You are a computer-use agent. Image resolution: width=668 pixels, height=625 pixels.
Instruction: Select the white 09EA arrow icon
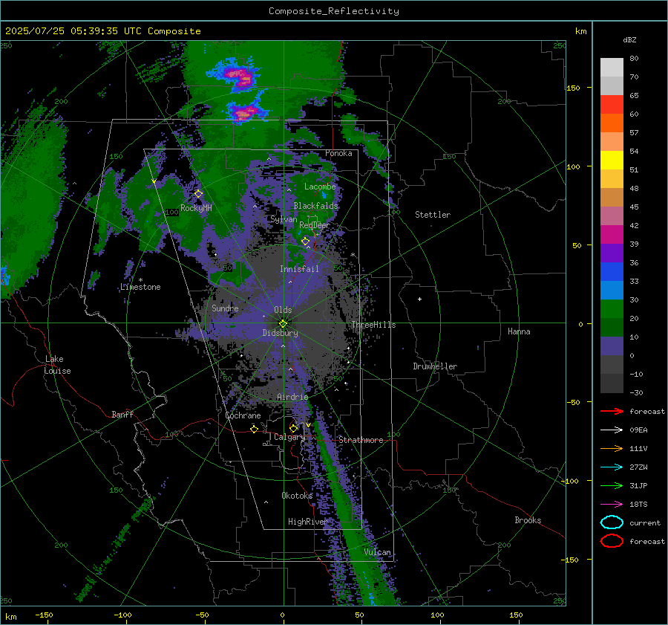point(612,430)
